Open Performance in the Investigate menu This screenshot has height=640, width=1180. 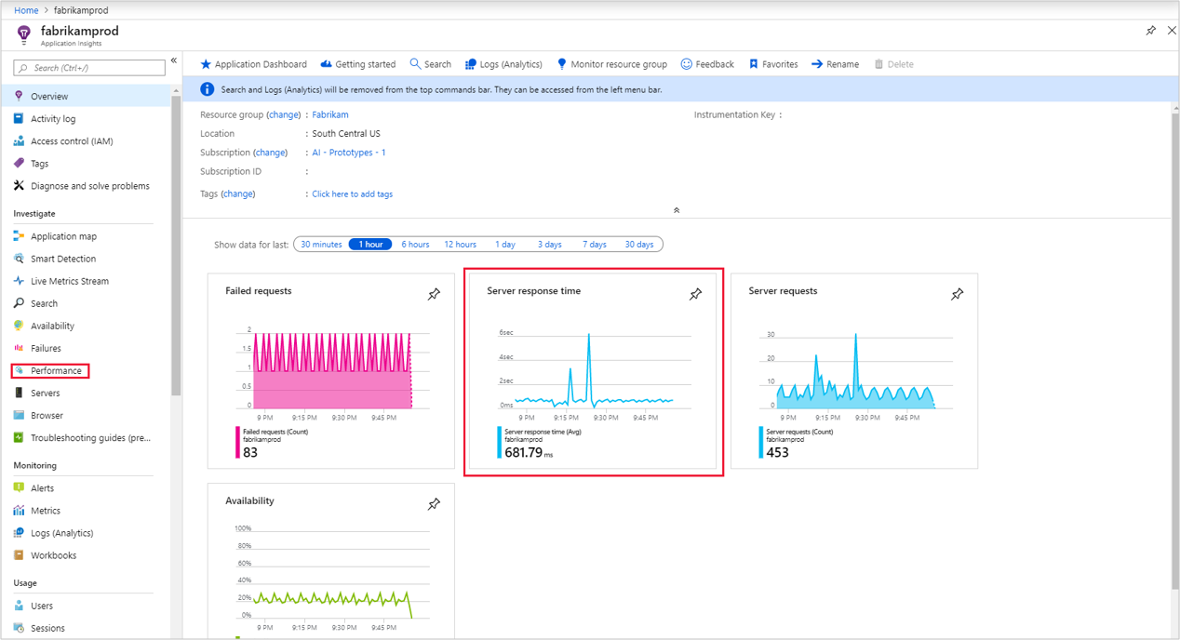pyautogui.click(x=56, y=371)
